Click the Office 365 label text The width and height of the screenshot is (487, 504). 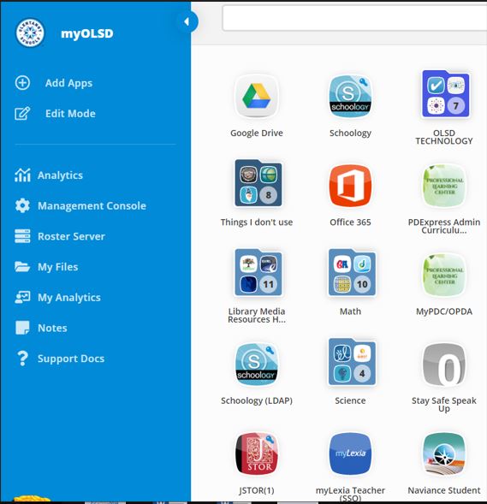[x=350, y=222]
